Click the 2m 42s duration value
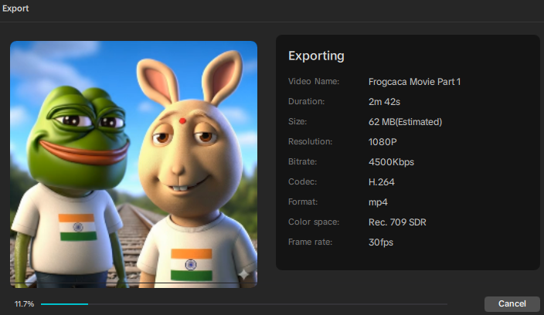Viewport: 544px width, 315px height. coord(385,101)
